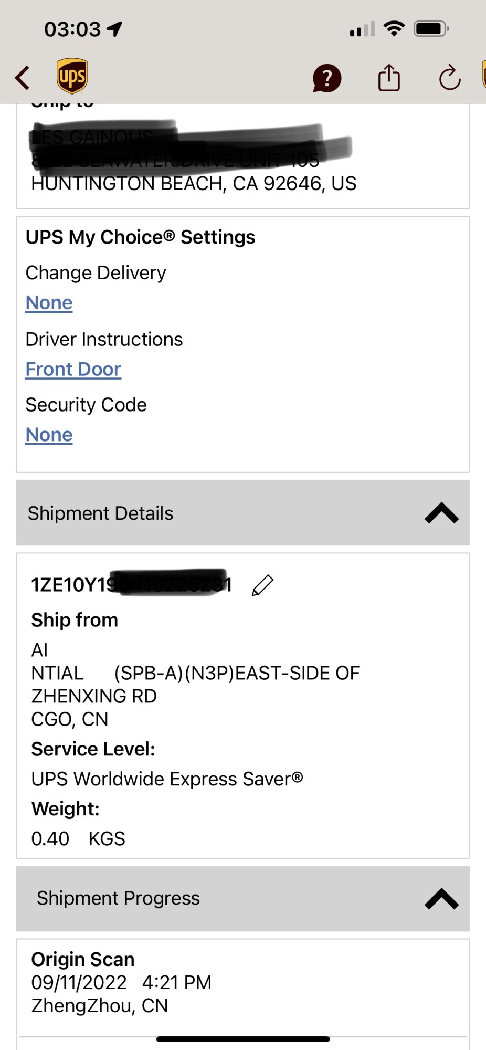Tap the refresh page icon
The height and width of the screenshot is (1050, 486).
click(x=450, y=78)
